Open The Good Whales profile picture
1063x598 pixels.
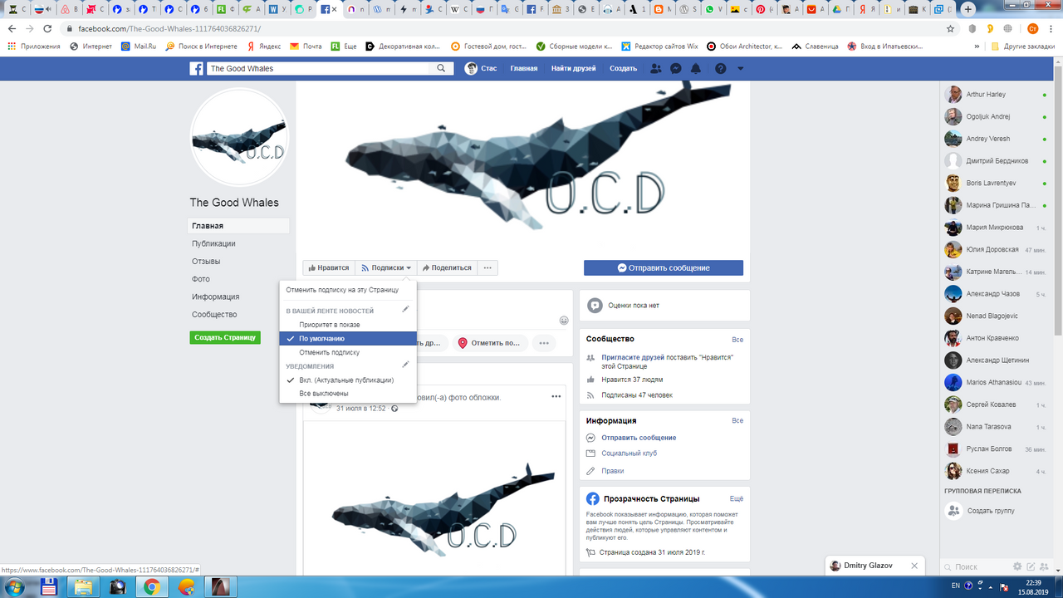point(239,138)
